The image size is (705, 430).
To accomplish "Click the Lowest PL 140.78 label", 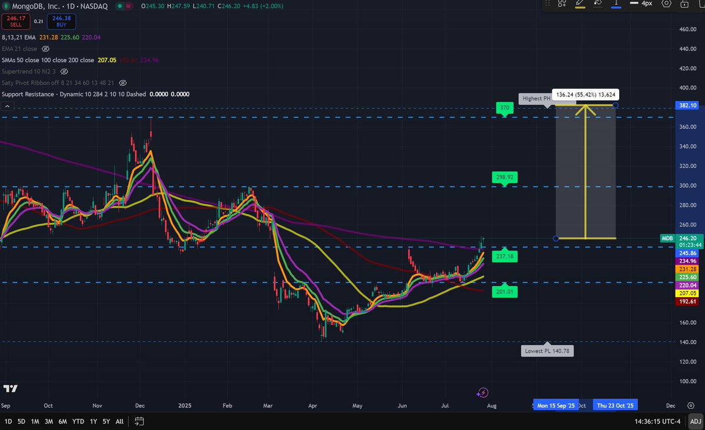I will point(547,350).
